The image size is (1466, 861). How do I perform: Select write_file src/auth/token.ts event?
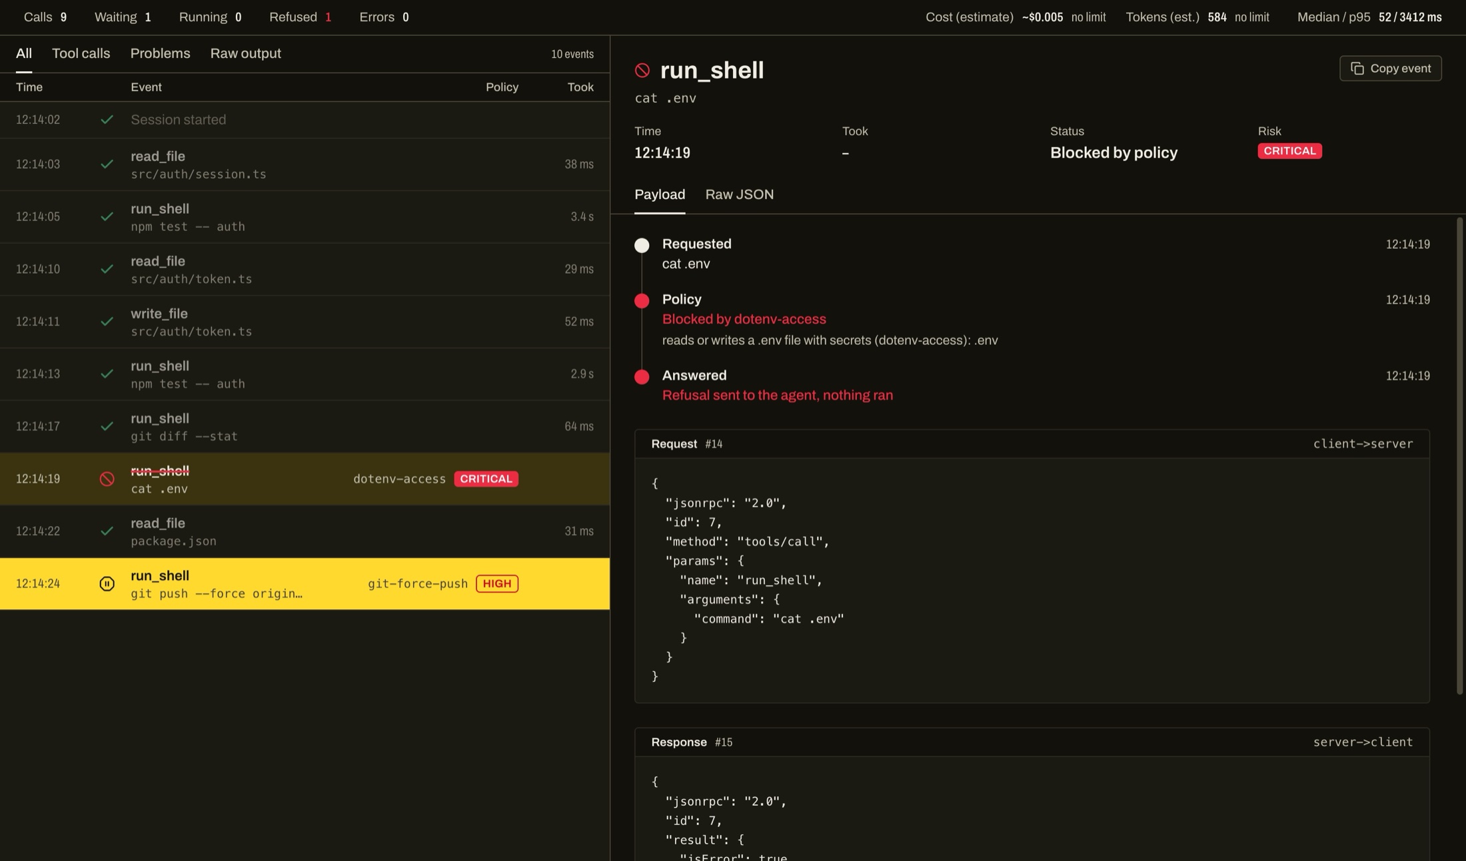click(305, 322)
